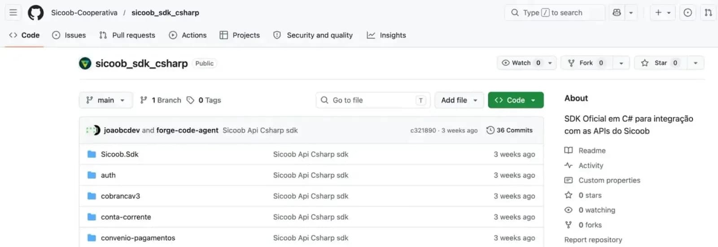Click the cobrancav3 folder icon
This screenshot has height=247, width=718.
(x=92, y=196)
